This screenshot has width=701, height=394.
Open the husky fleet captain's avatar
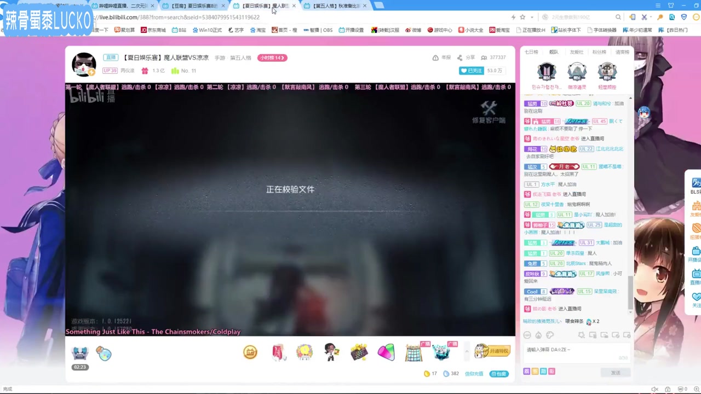tap(607, 72)
